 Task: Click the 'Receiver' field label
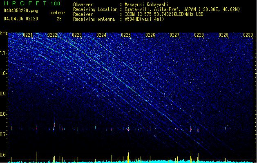tap(83, 14)
